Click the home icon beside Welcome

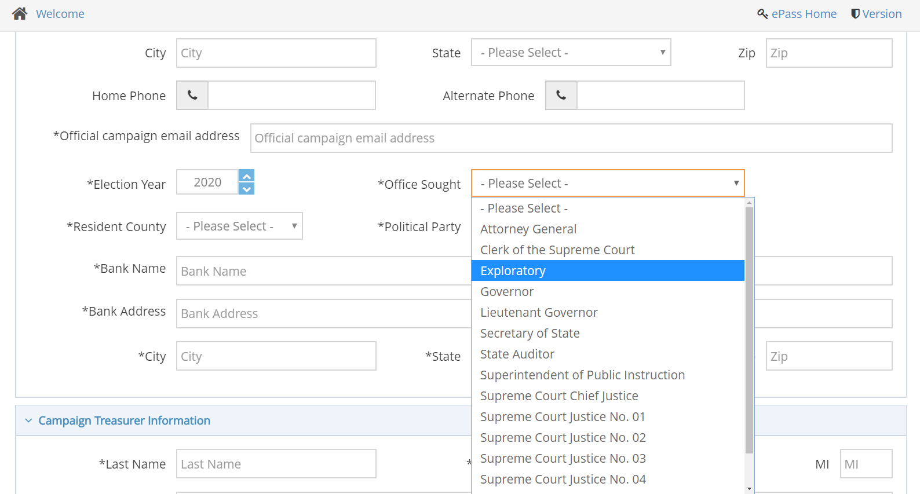(20, 14)
